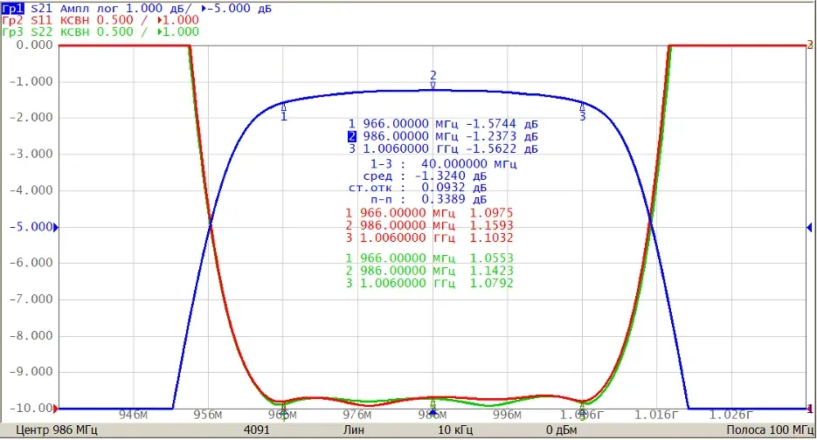Click the blue marker 3 readout -1.5622 дБ
This screenshot has height=440, width=817.
pos(443,149)
